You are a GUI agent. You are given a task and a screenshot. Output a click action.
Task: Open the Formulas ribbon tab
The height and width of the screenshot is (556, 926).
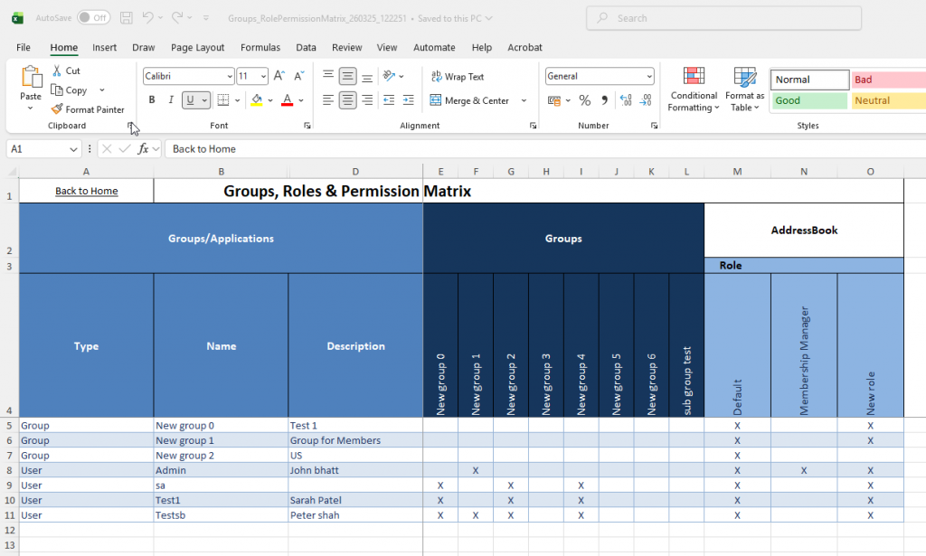coord(260,48)
